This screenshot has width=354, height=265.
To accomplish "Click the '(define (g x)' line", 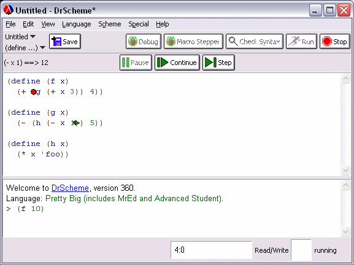I will 38,112.
